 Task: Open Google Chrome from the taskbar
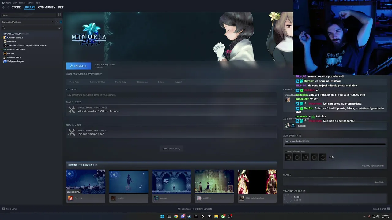176,216
